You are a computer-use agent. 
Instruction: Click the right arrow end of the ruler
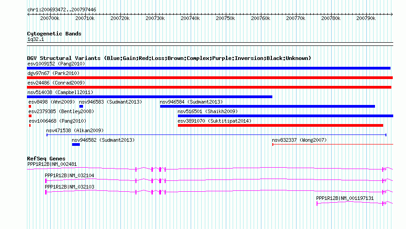pyautogui.click(x=392, y=15)
